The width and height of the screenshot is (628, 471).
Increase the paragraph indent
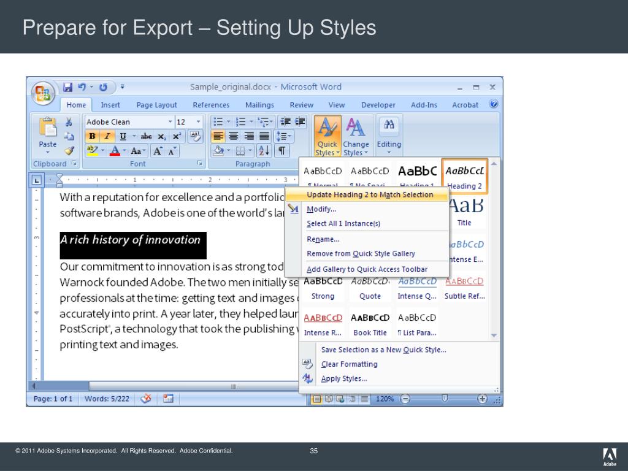(x=300, y=121)
